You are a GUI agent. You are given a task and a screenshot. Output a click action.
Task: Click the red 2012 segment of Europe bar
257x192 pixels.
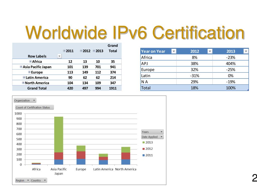81,155
